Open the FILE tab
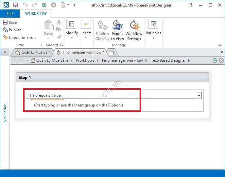The width and height of the screenshot is (225, 177). point(10,14)
